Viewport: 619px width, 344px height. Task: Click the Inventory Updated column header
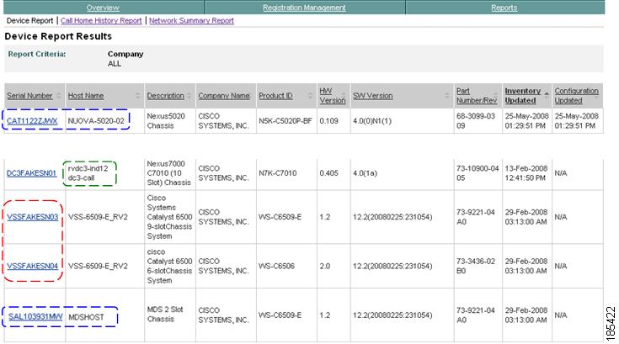coord(523,96)
